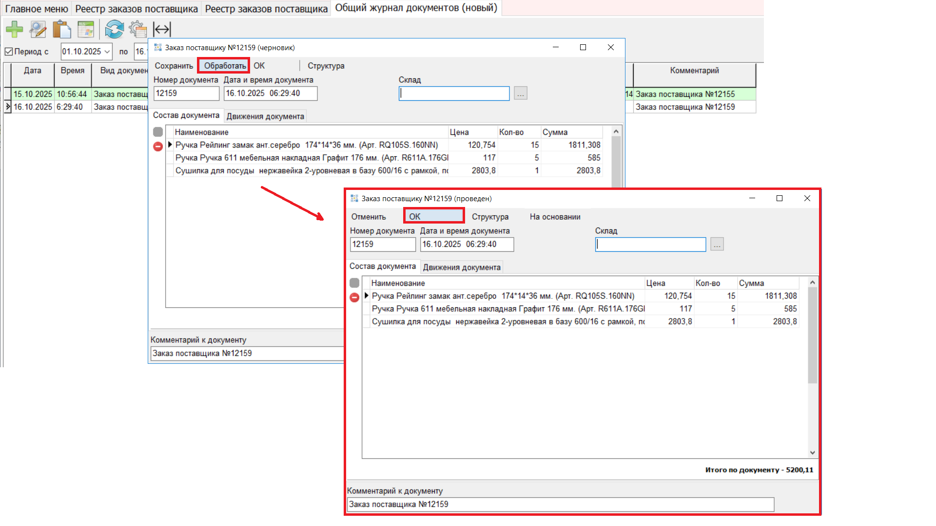Click Отменить in the conducted order window
The image size is (936, 526).
click(x=369, y=217)
